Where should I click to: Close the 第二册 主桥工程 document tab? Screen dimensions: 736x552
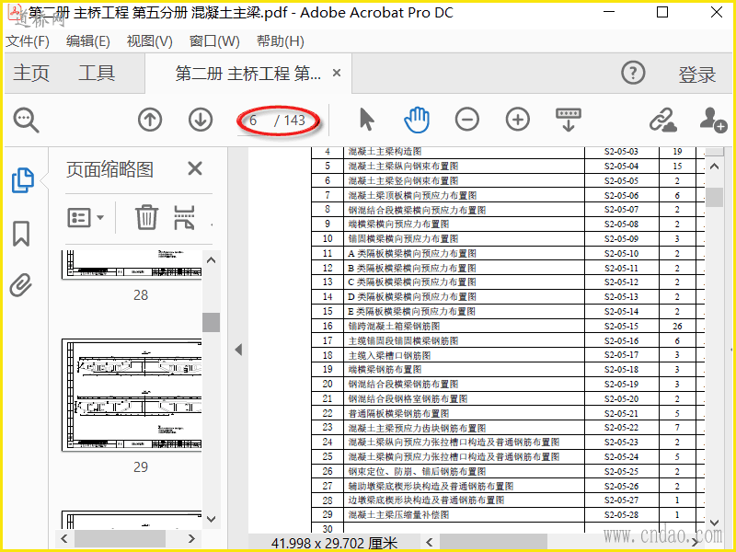click(337, 73)
